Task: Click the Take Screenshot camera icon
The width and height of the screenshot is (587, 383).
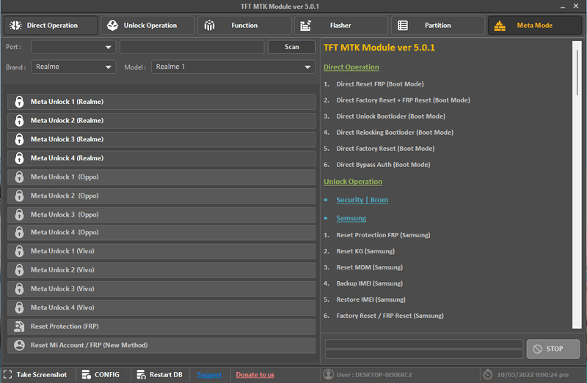Action: coord(8,375)
